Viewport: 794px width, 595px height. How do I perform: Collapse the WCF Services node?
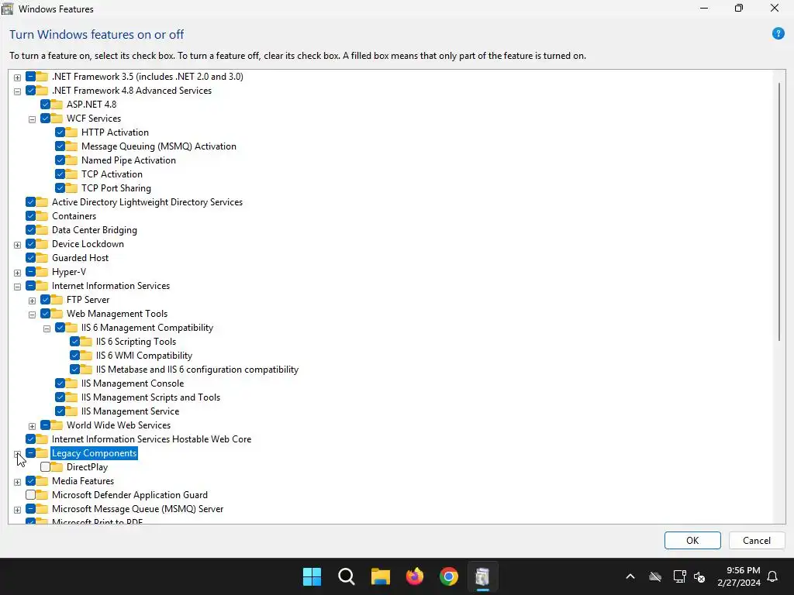coord(32,119)
